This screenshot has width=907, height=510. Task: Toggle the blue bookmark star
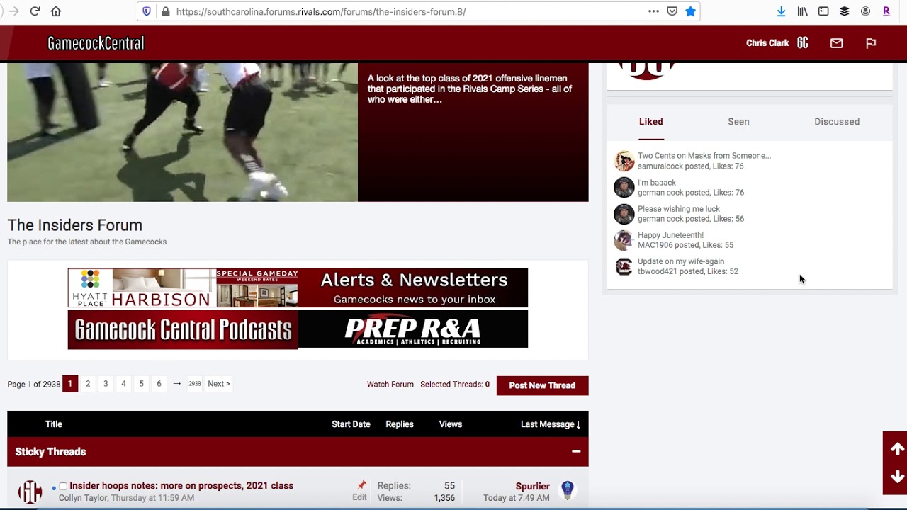(x=690, y=11)
